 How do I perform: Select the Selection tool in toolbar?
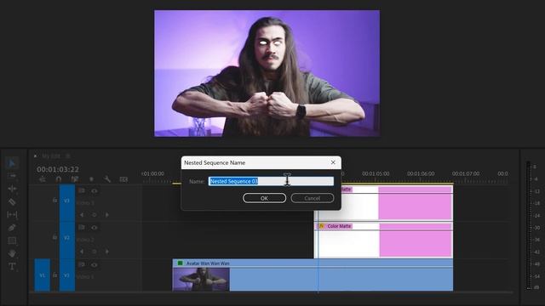click(12, 163)
